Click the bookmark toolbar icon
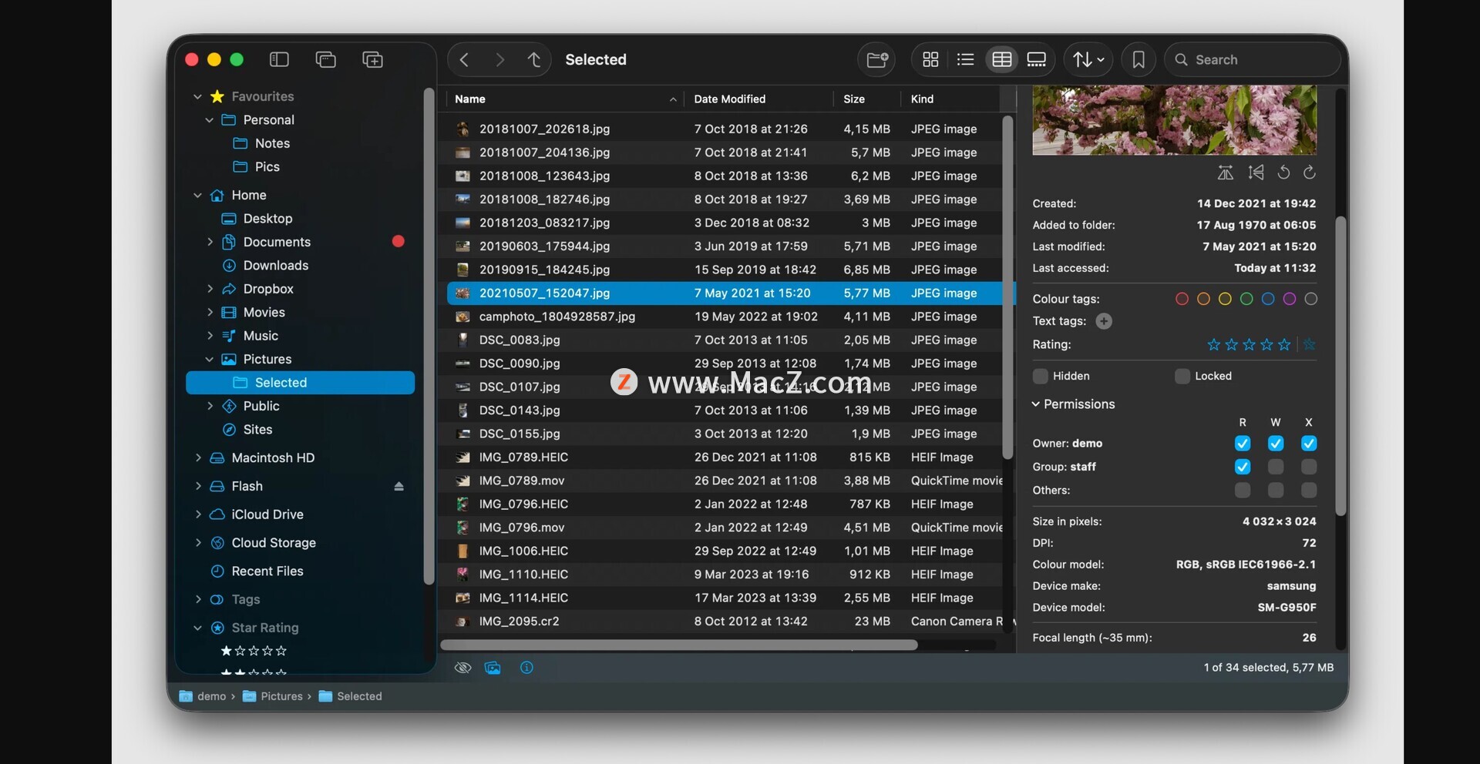Viewport: 1480px width, 764px height. coord(1138,60)
